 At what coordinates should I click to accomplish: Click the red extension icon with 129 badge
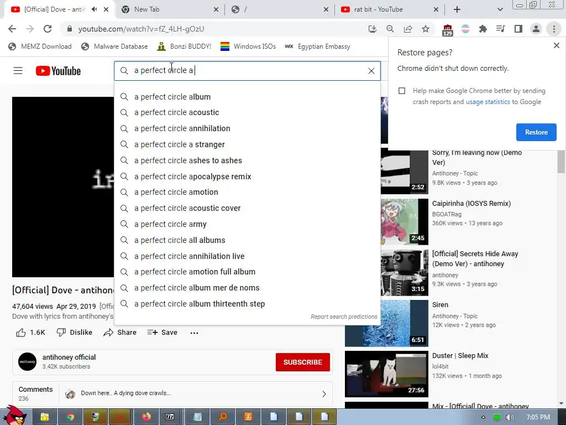[448, 30]
